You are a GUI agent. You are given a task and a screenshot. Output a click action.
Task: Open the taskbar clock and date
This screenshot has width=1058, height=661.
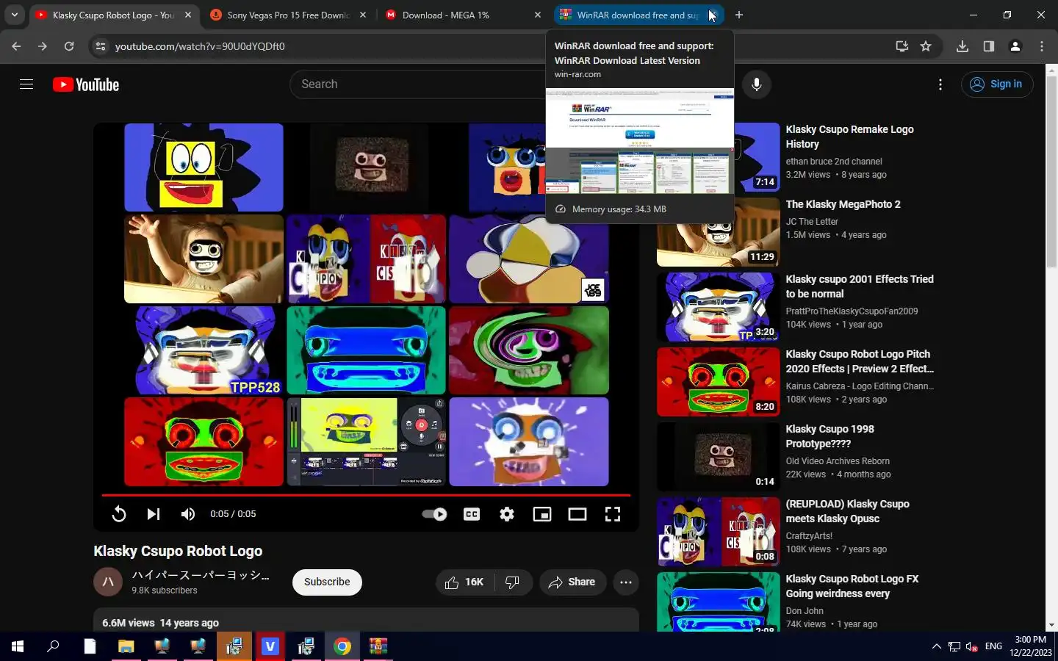[1030, 646]
